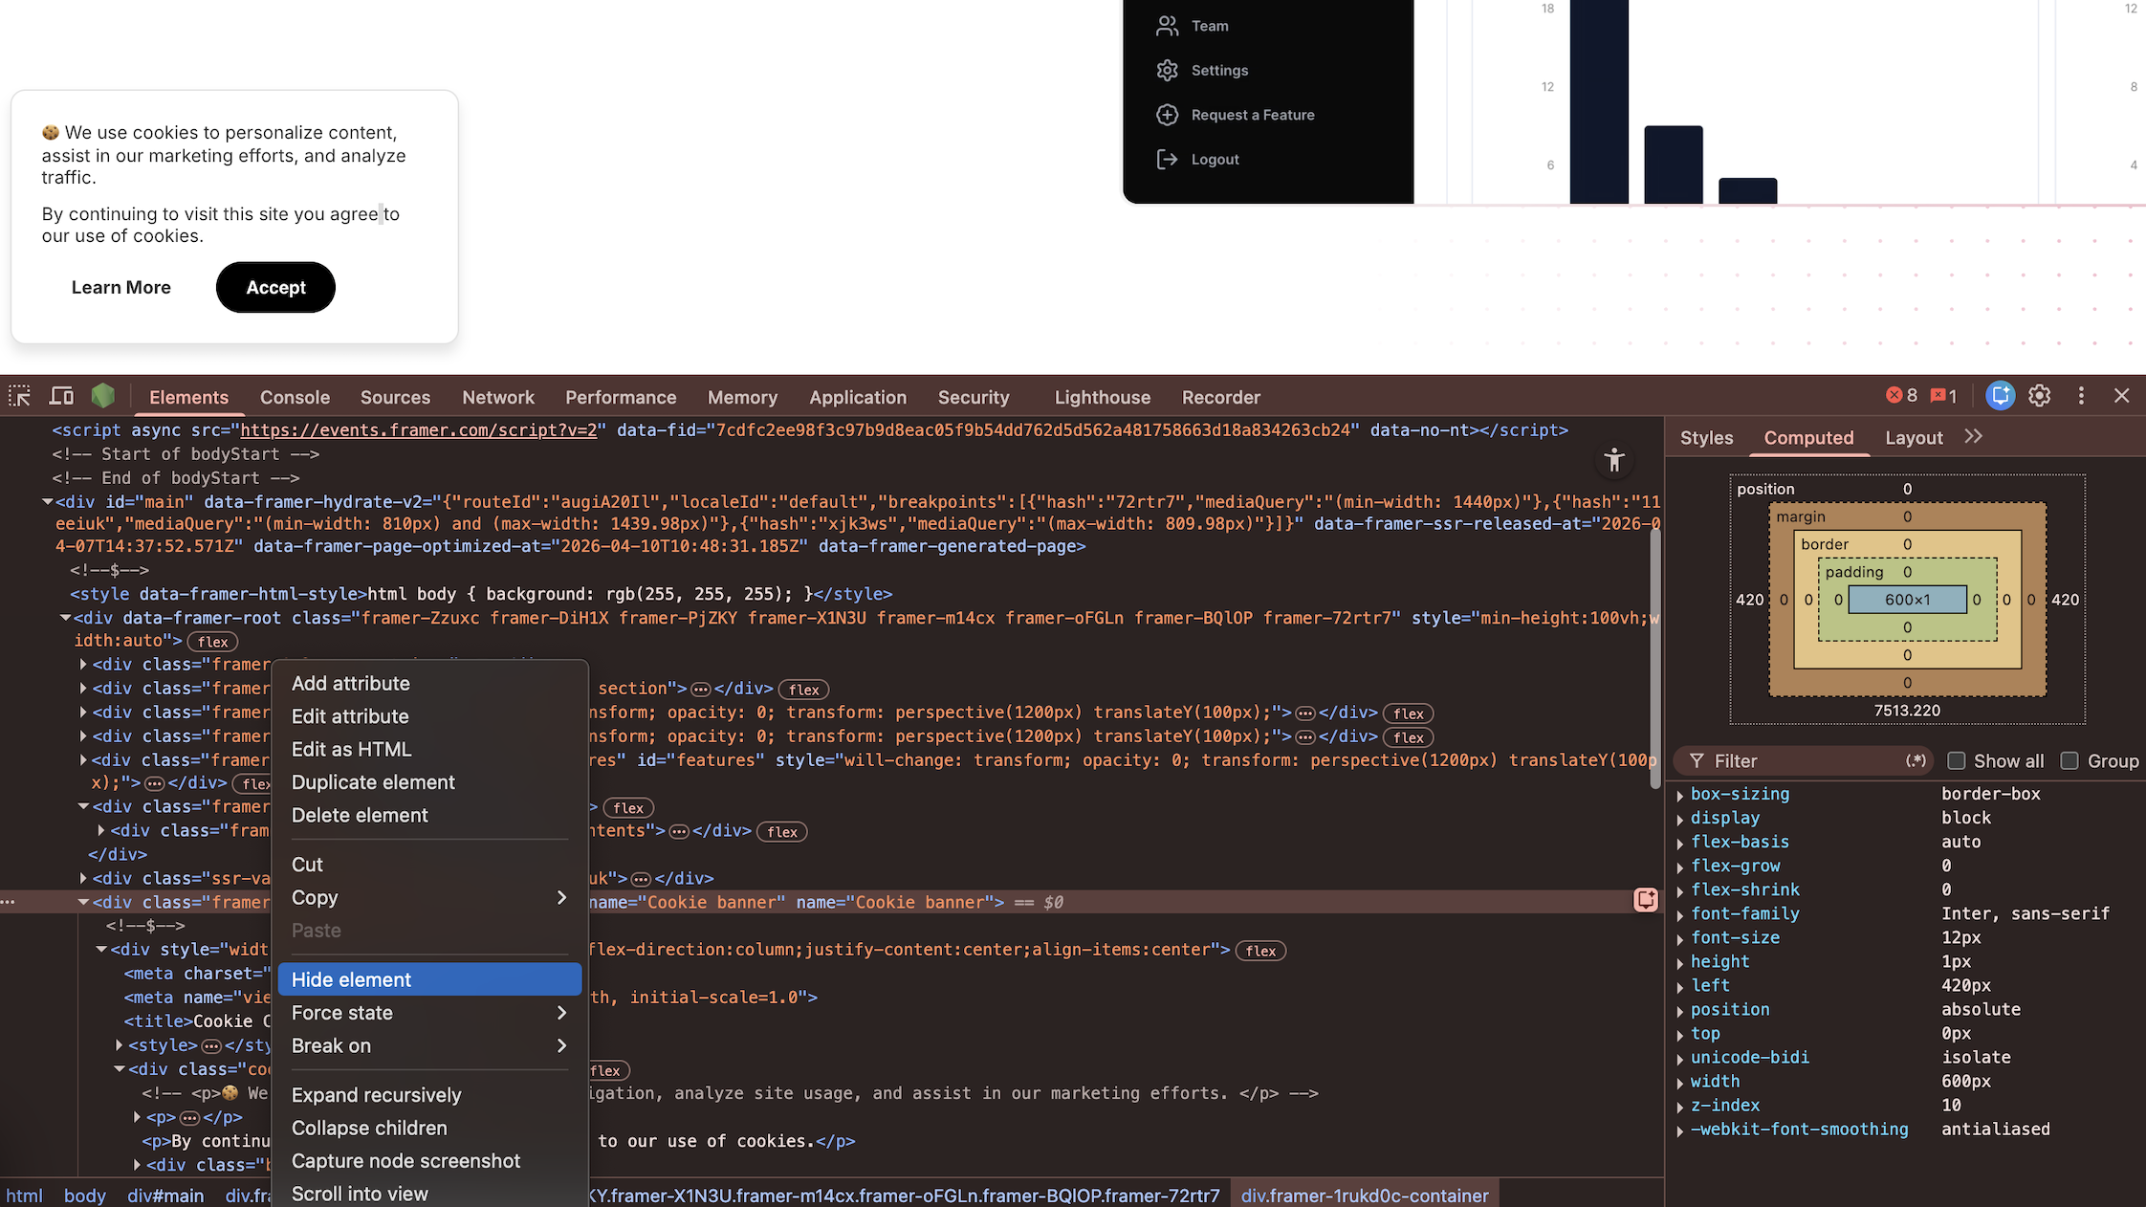Open the DevTools three-dot options menu
Viewport: 2146px width, 1207px height.
[x=2081, y=395]
